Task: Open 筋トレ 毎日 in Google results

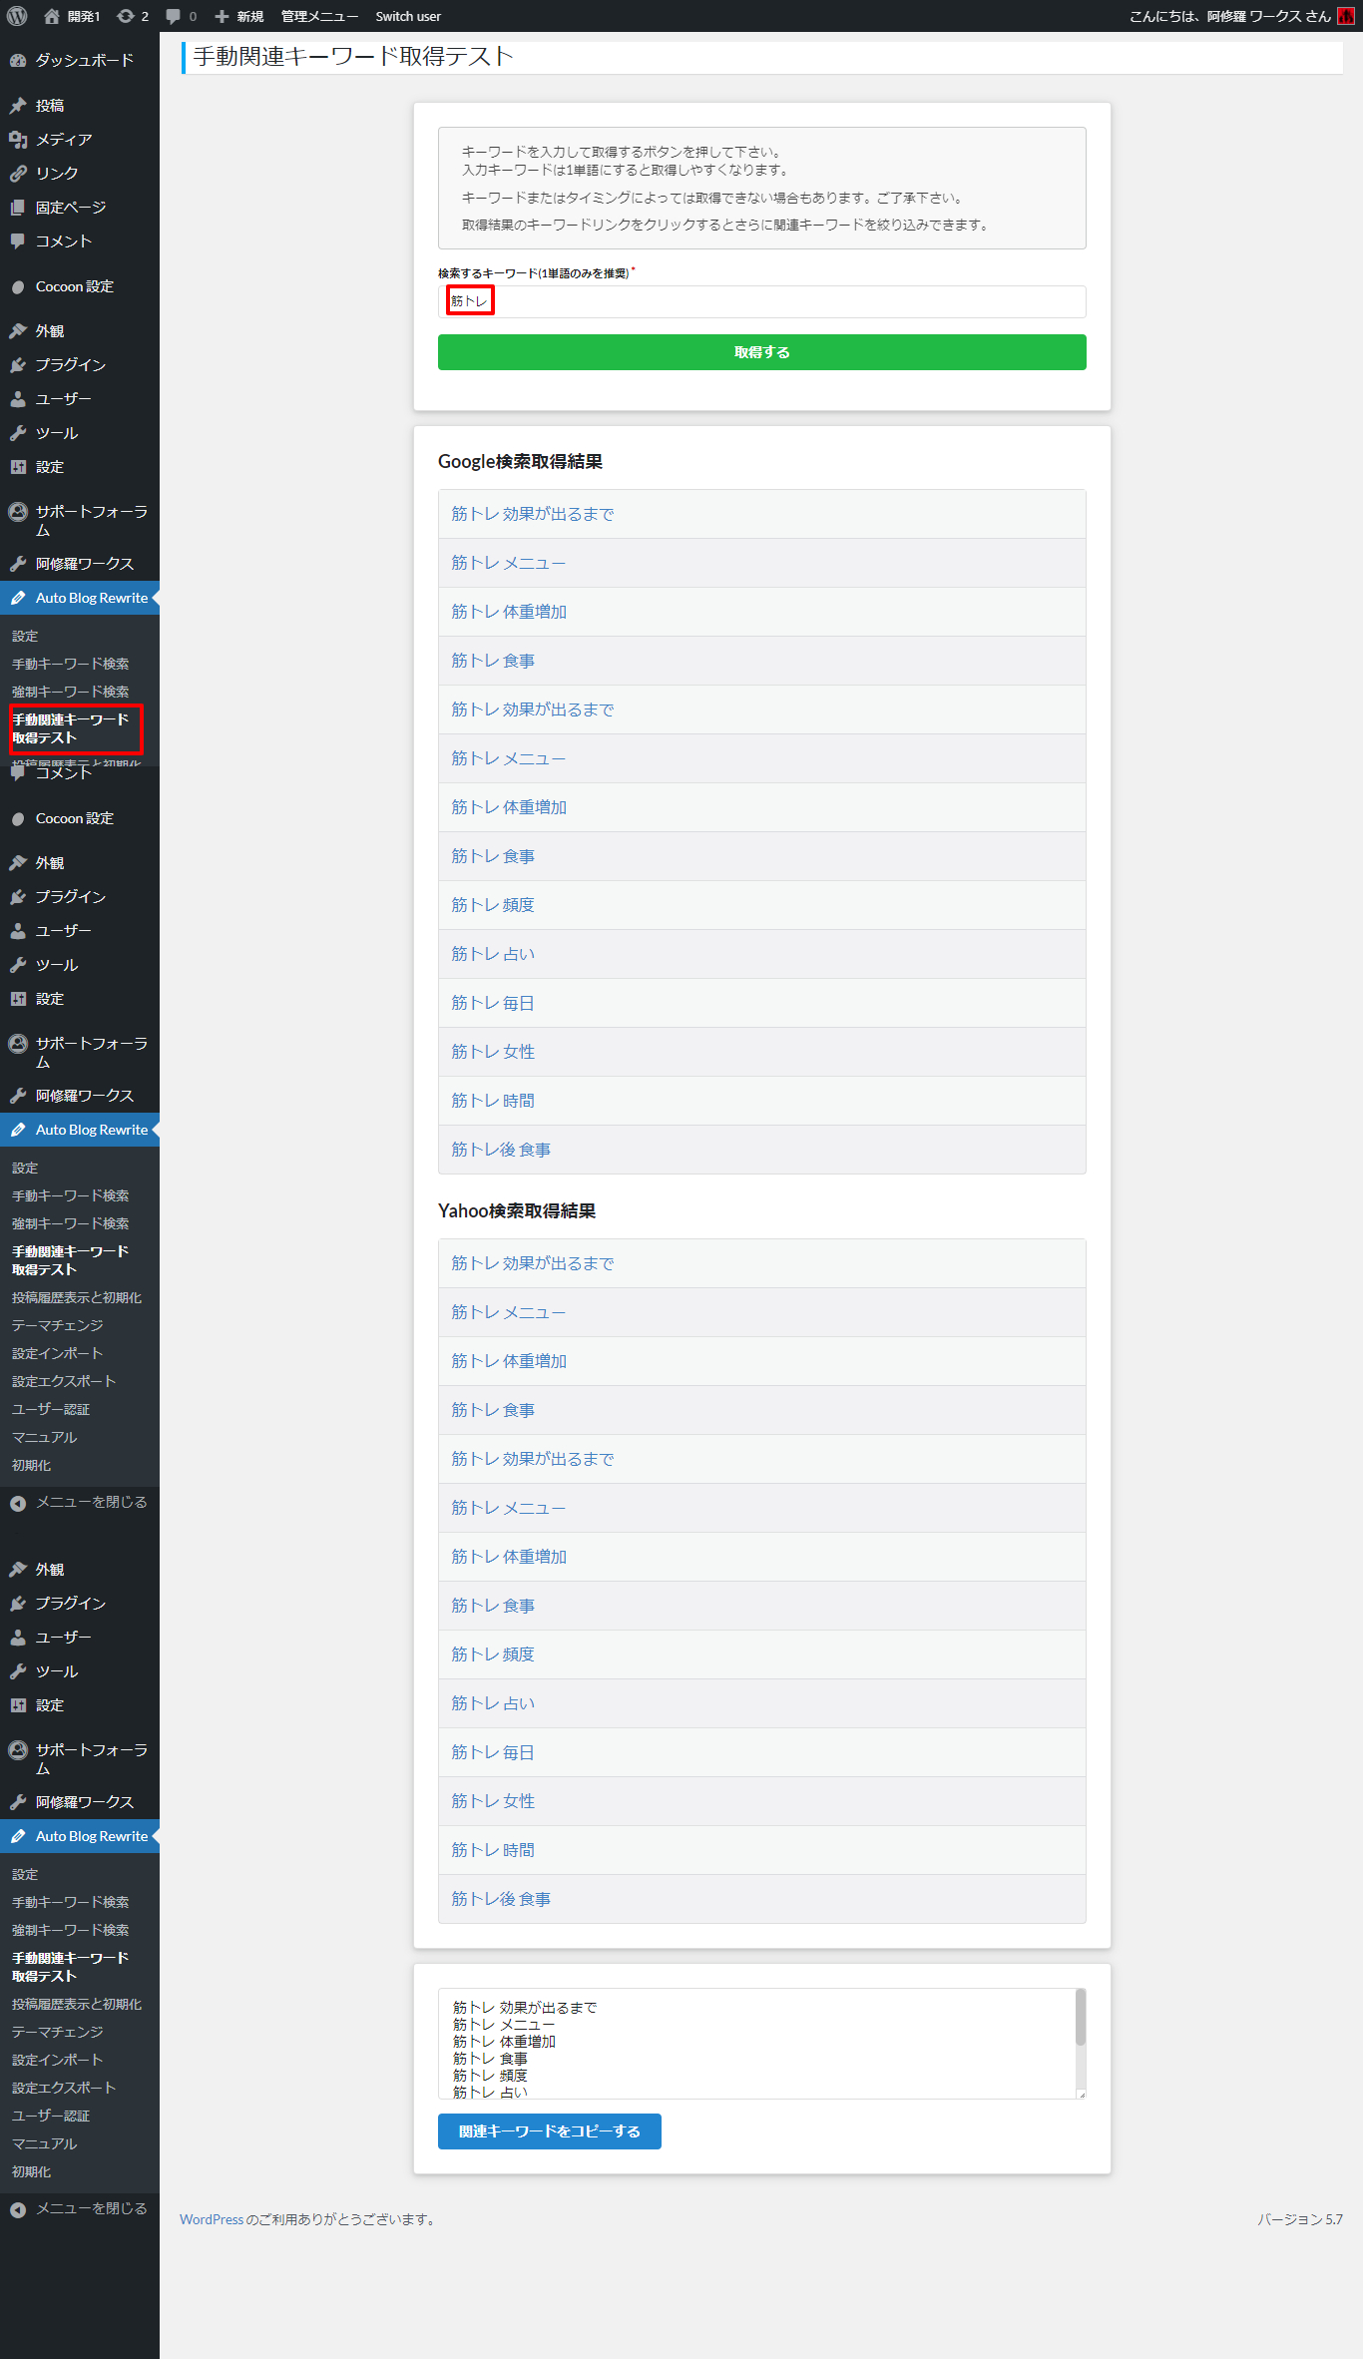Action: (x=493, y=1003)
